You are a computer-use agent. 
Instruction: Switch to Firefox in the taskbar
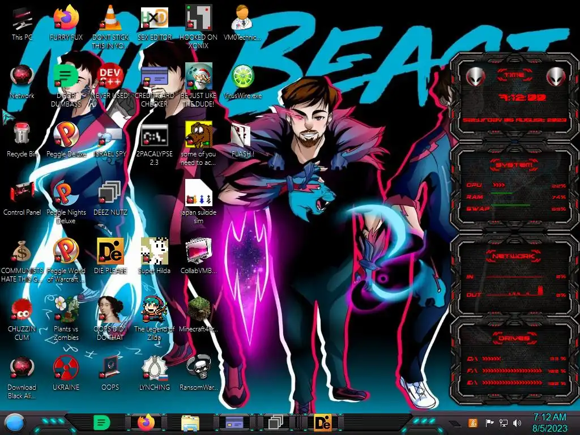[146, 423]
